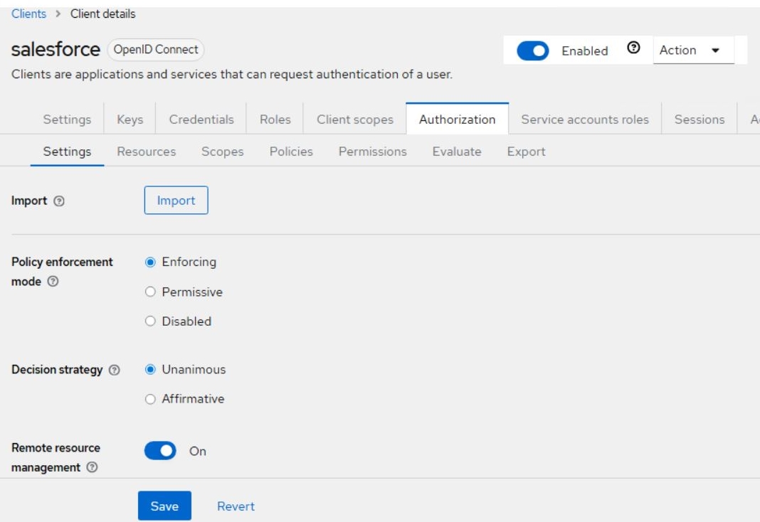The image size is (760, 522).
Task: Navigate to Clients breadcrumb link
Action: 28,14
